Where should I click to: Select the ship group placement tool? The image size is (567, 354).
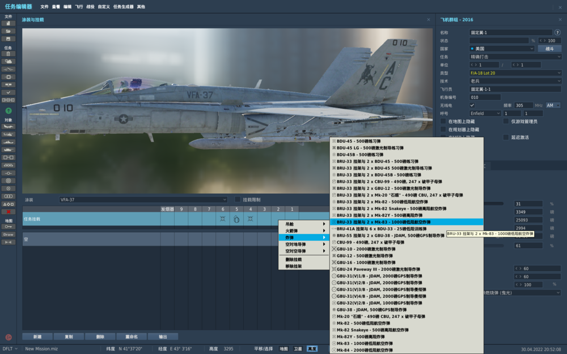click(x=9, y=142)
